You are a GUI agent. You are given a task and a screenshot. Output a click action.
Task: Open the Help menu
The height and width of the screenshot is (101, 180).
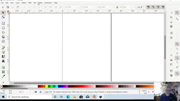[x=56, y=3]
